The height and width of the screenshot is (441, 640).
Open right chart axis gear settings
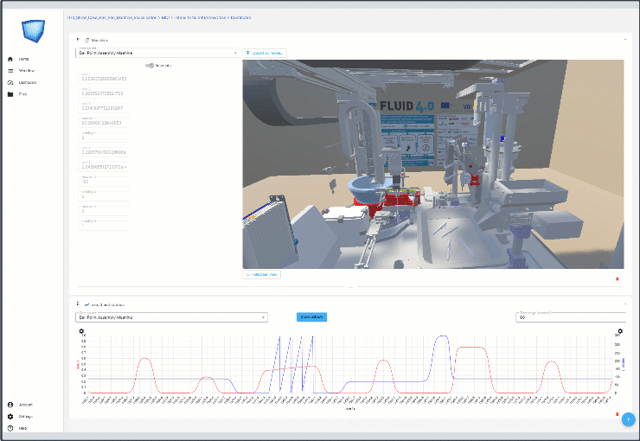click(x=619, y=331)
